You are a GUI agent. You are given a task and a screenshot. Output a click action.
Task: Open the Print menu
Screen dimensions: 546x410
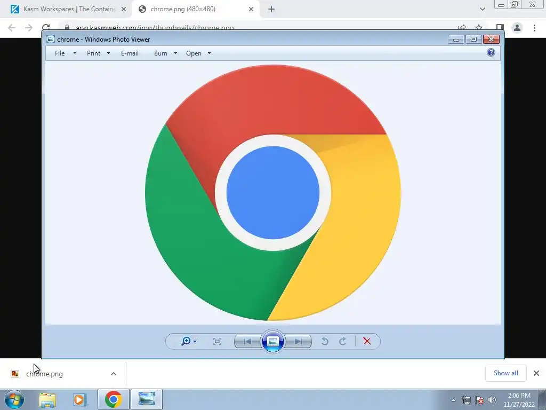tap(94, 53)
